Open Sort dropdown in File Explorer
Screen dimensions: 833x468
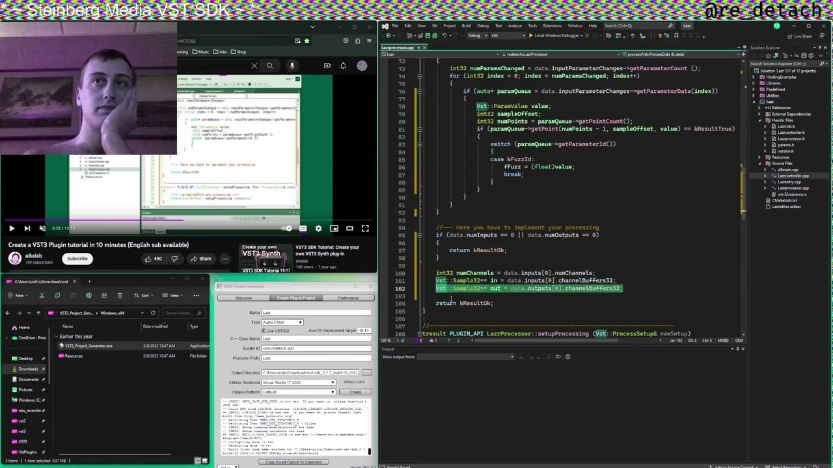[144, 295]
